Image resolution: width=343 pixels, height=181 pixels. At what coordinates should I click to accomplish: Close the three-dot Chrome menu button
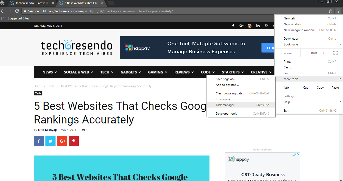(338, 11)
